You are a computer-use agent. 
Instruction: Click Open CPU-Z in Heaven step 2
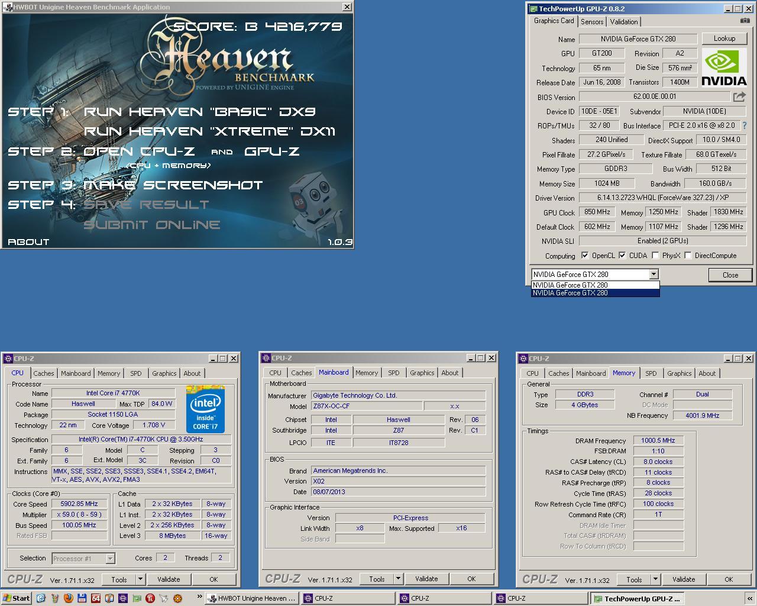139,151
